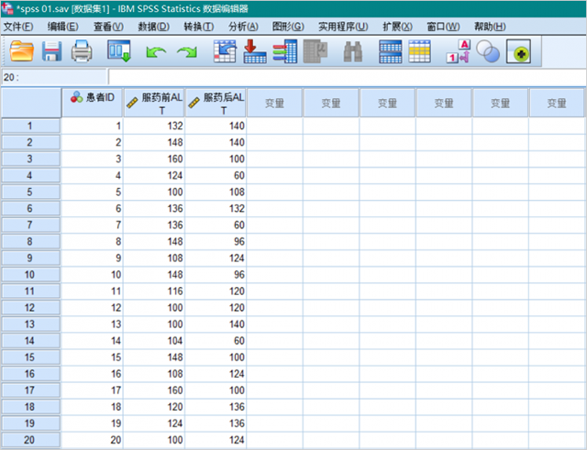
Task: Click 服药前ALT value 160 in row 17
Action: (154, 390)
